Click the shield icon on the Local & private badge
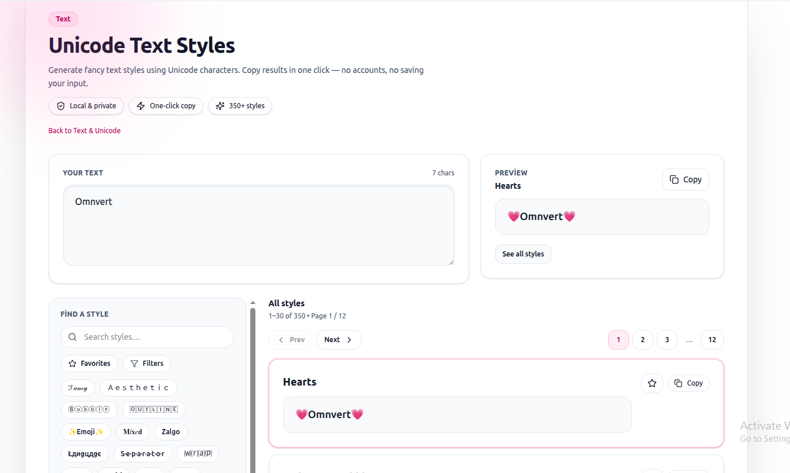Image resolution: width=790 pixels, height=473 pixels. click(60, 106)
